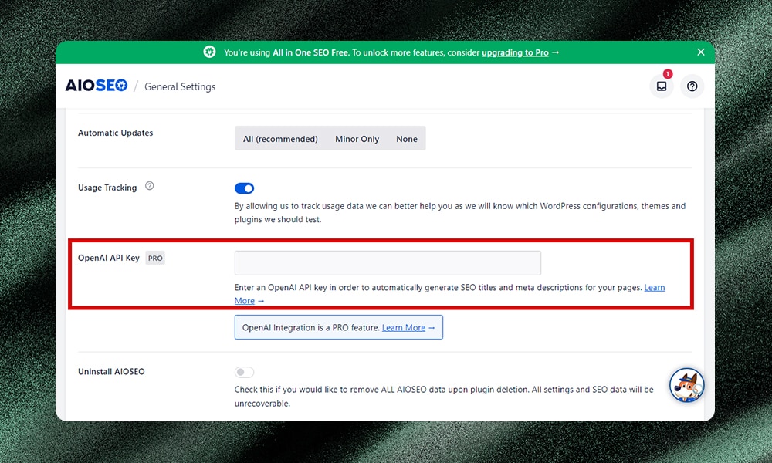Follow the upgrading to Pro link

click(x=515, y=52)
